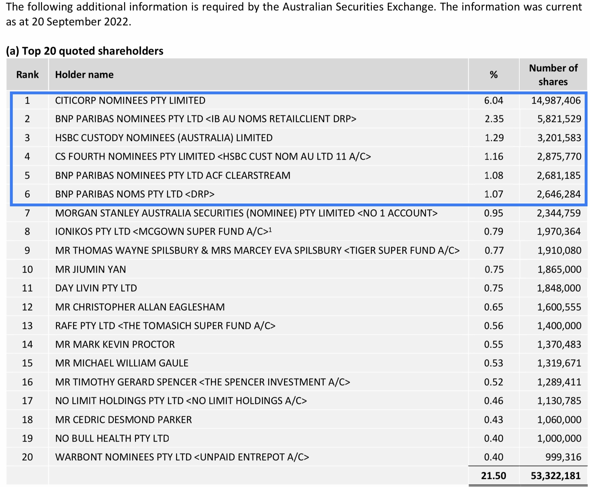
Task: Click percentage value 0.65
Action: pyautogui.click(x=494, y=307)
